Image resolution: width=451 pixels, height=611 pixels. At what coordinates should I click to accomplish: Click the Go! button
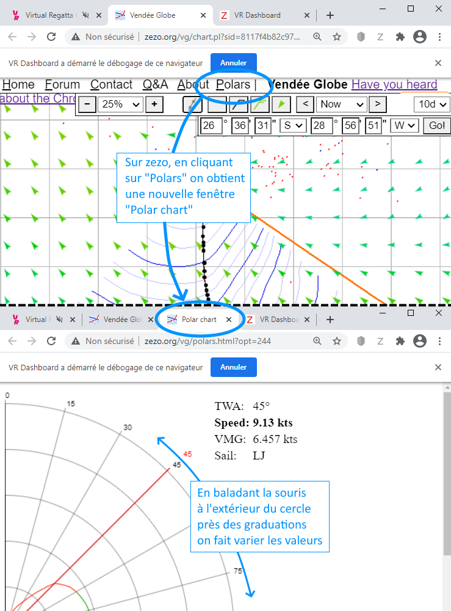point(437,126)
